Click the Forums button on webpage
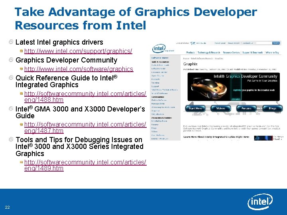 246,108
